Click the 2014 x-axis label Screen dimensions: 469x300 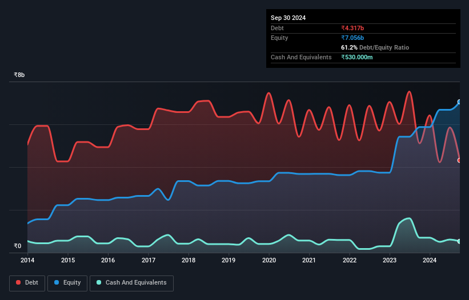point(27,260)
